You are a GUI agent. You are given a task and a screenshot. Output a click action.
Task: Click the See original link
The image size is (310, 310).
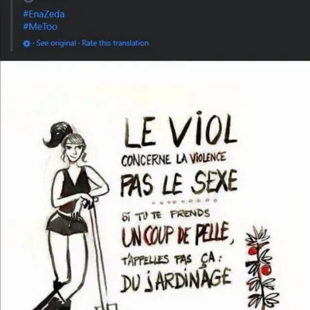56,43
